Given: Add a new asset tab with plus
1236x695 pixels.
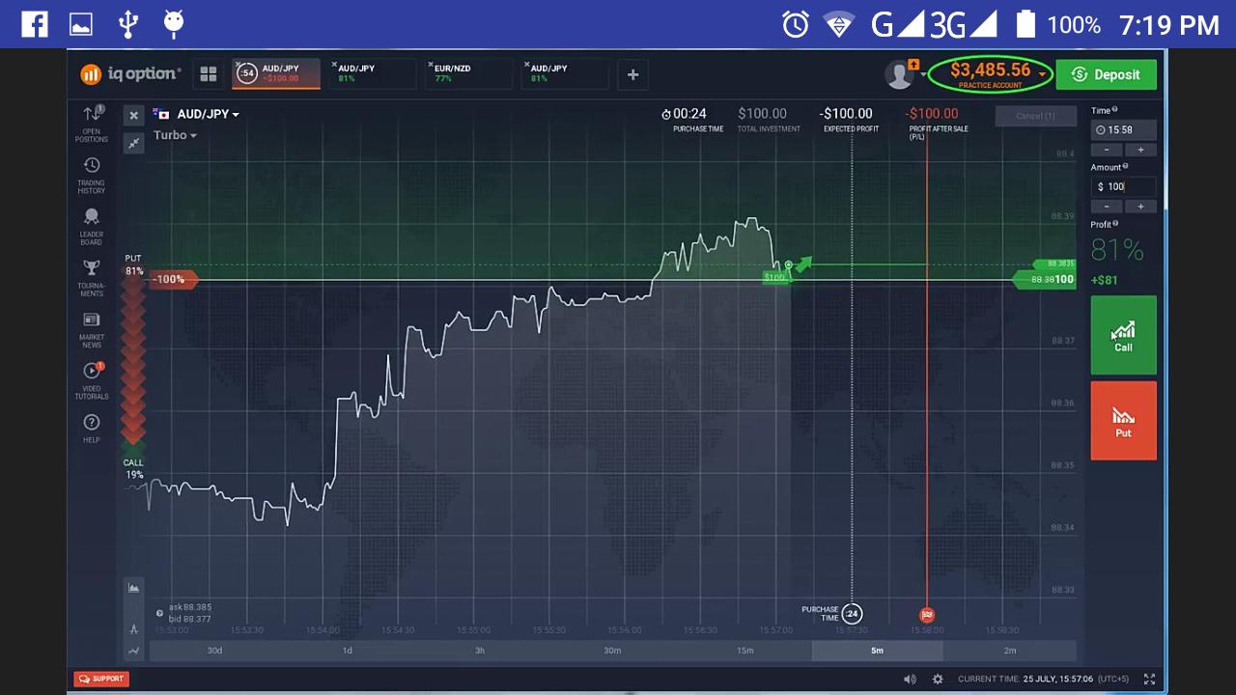Looking at the screenshot, I should [x=632, y=74].
